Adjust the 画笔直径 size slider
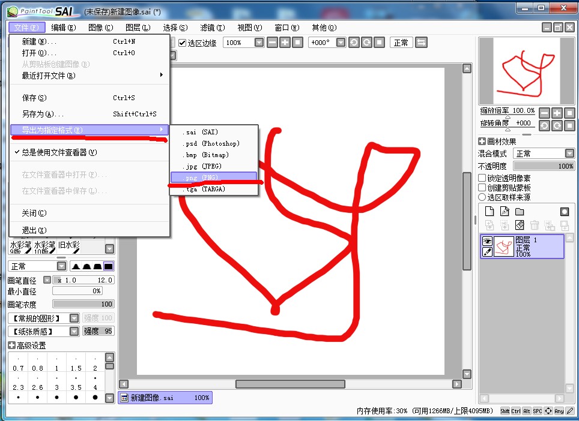This screenshot has width=579, height=421. click(83, 280)
